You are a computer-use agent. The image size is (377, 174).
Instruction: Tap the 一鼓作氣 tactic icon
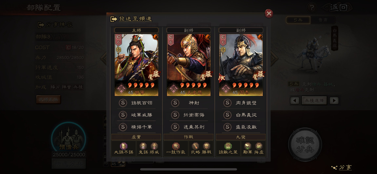(176, 146)
